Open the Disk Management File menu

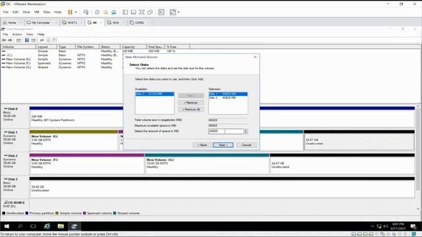(5, 34)
